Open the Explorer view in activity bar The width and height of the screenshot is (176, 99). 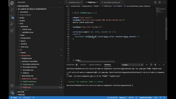coord(12,3)
